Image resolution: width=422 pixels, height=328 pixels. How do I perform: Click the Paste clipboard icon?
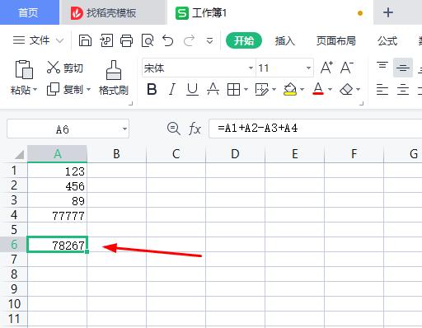[x=24, y=69]
